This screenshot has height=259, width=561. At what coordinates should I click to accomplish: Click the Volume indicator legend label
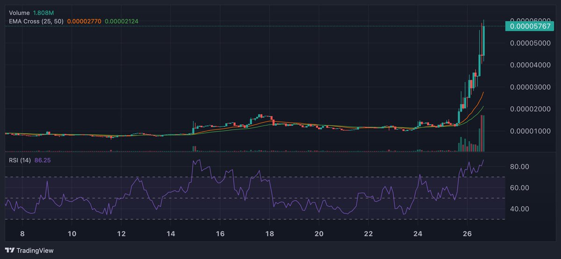point(19,13)
